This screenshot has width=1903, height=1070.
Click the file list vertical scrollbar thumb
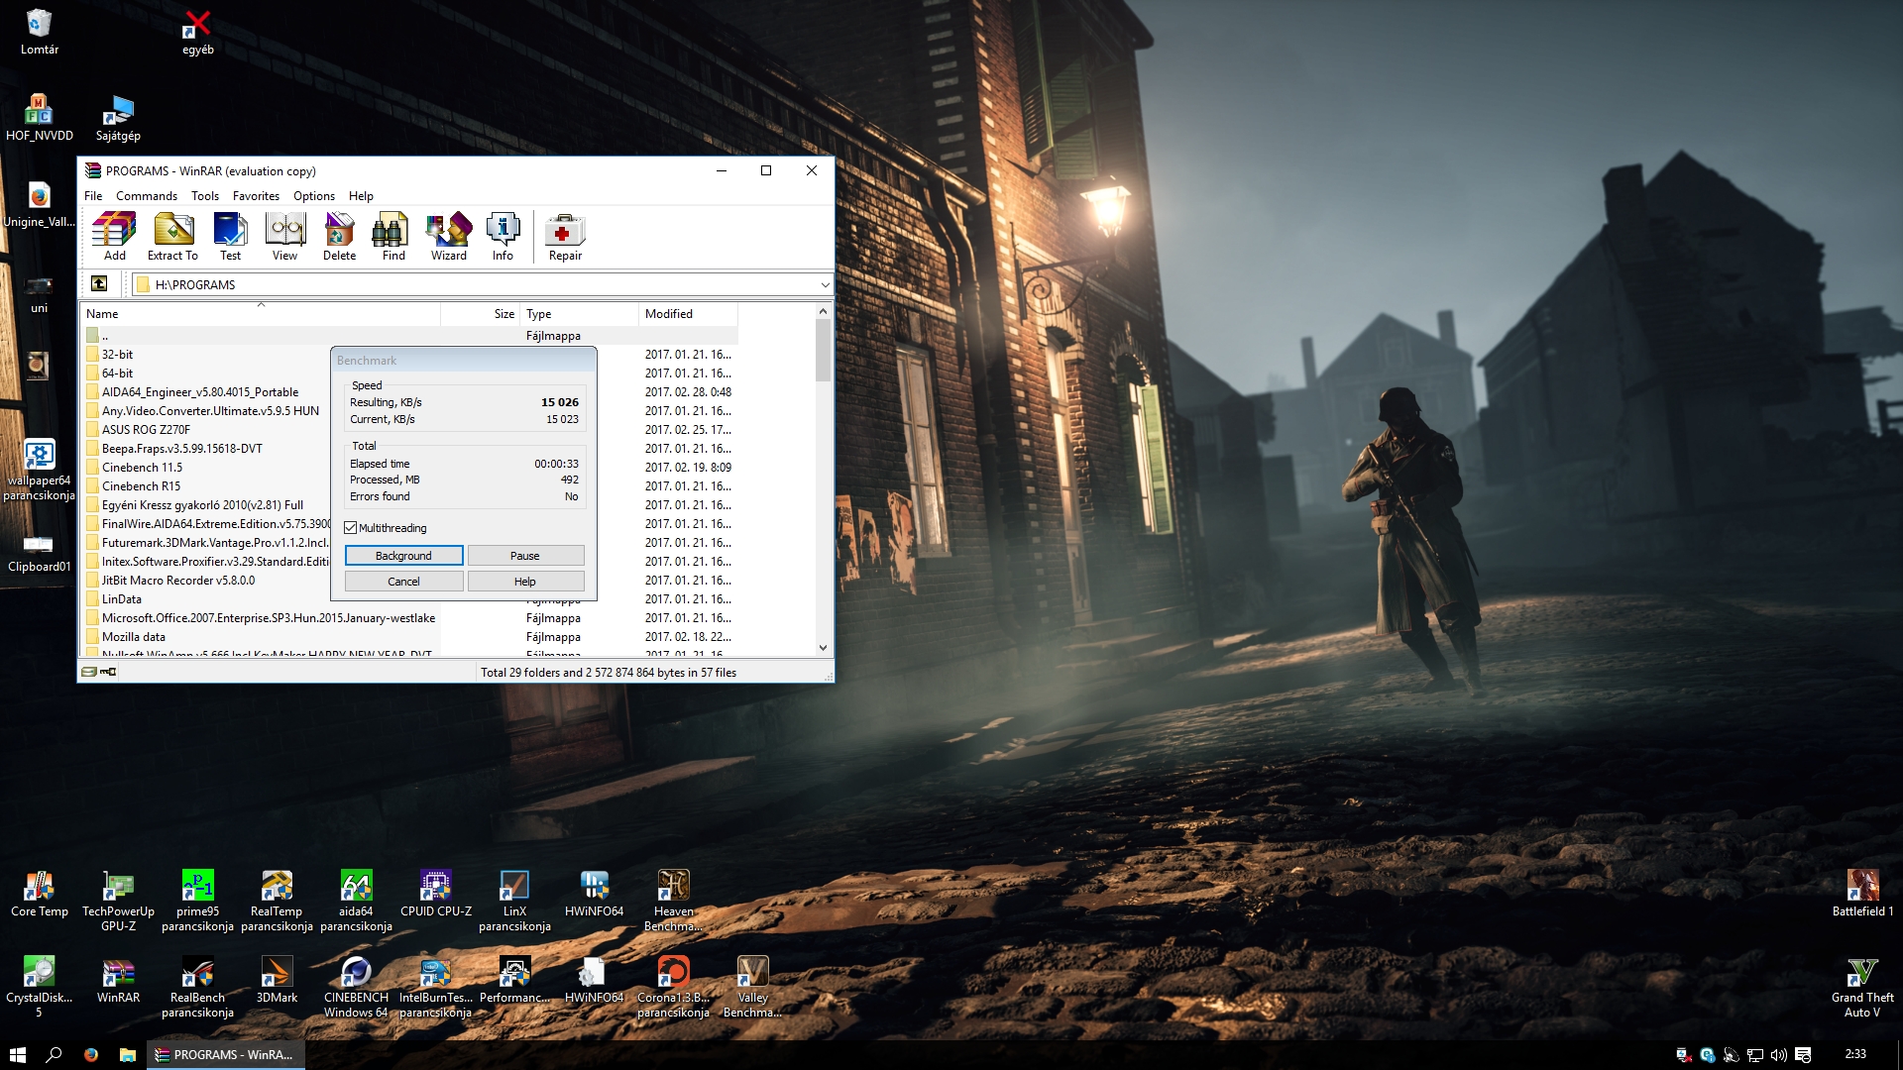tap(823, 351)
